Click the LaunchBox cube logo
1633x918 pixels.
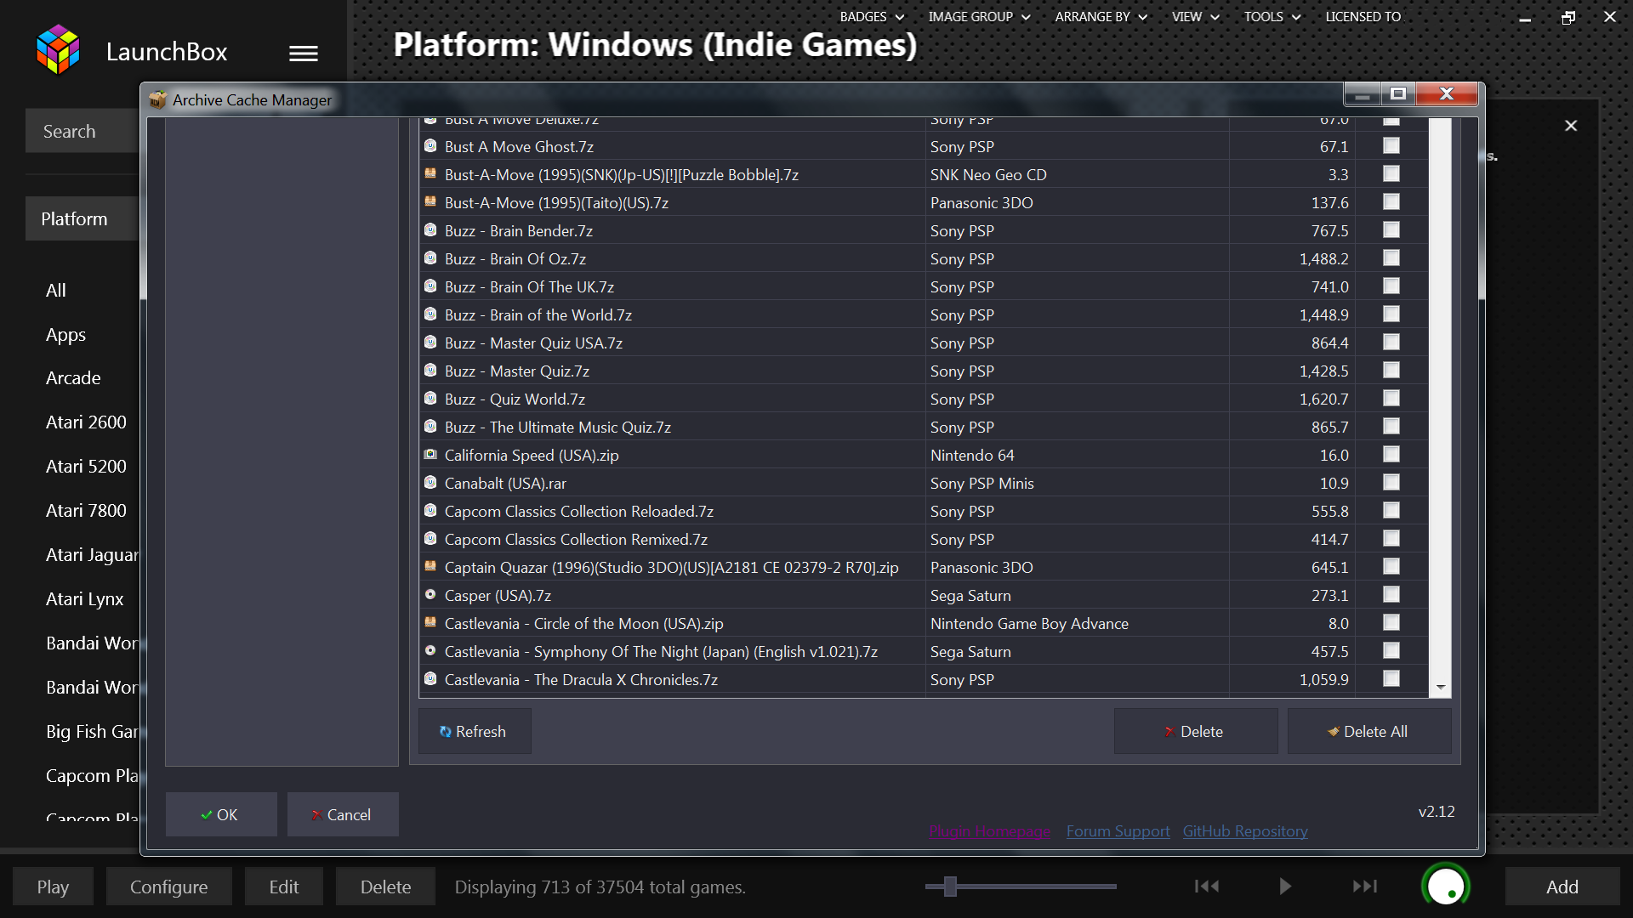pyautogui.click(x=58, y=50)
